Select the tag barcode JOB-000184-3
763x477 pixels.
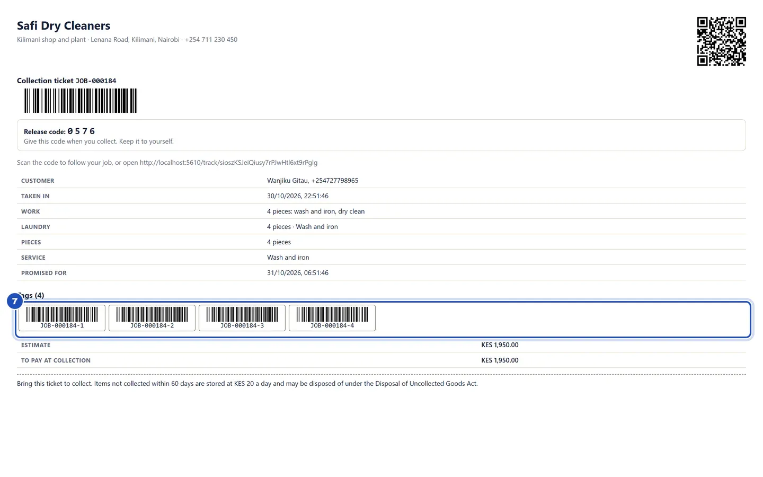click(242, 318)
